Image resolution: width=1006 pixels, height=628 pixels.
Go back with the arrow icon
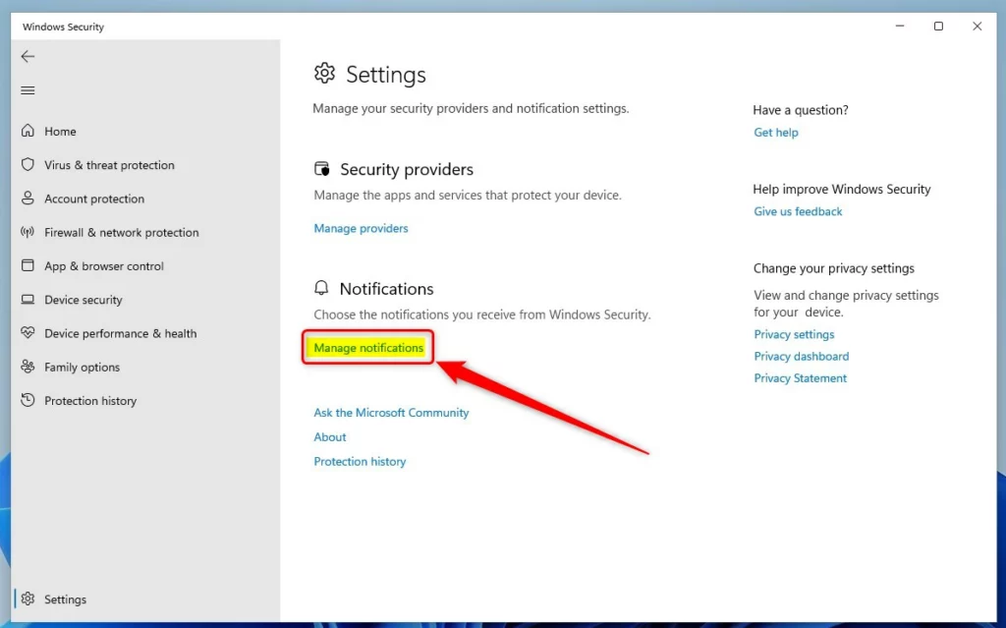tap(28, 56)
